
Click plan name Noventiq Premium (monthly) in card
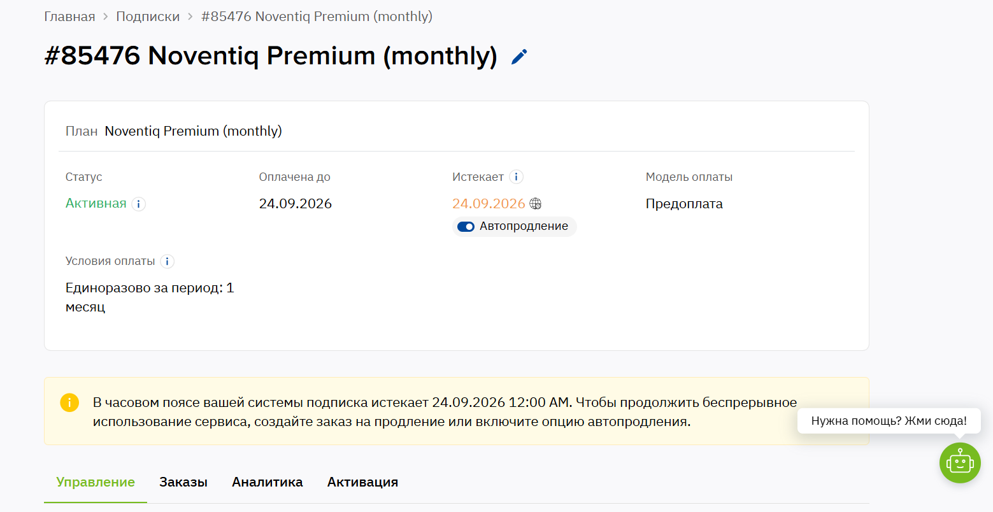pyautogui.click(x=194, y=131)
